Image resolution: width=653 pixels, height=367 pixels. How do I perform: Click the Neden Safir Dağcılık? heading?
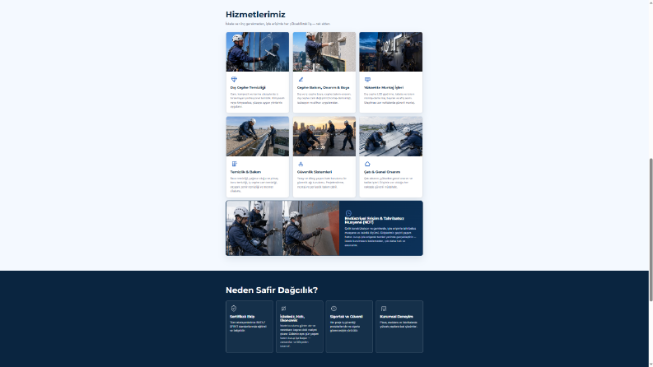pyautogui.click(x=272, y=290)
